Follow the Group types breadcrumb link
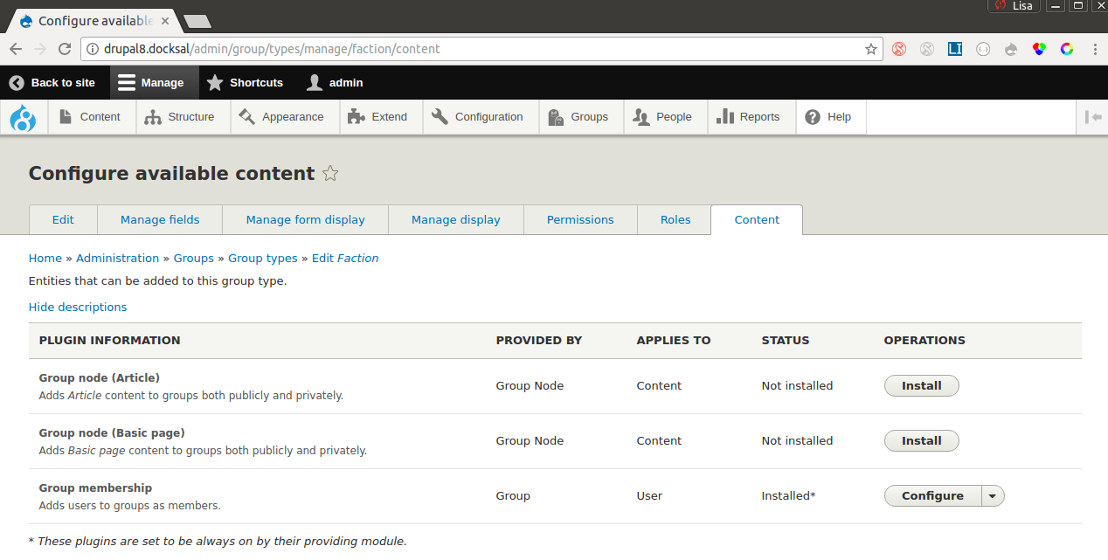 coord(263,259)
